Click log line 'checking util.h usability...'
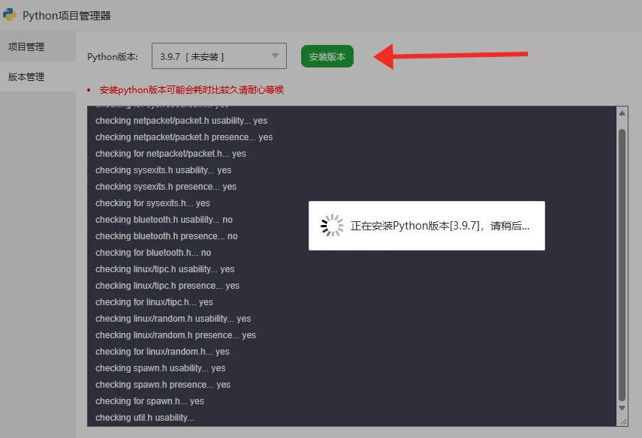Screen dimensions: 642x438 pos(145,418)
